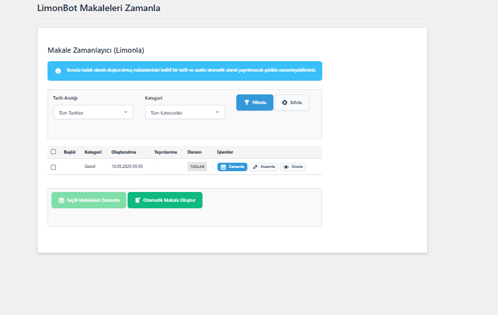The width and height of the screenshot is (498, 315).
Task: Click the Oluşturulma column header
Action: point(124,152)
